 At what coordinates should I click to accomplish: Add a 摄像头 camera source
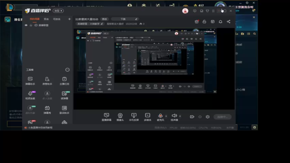120,117
